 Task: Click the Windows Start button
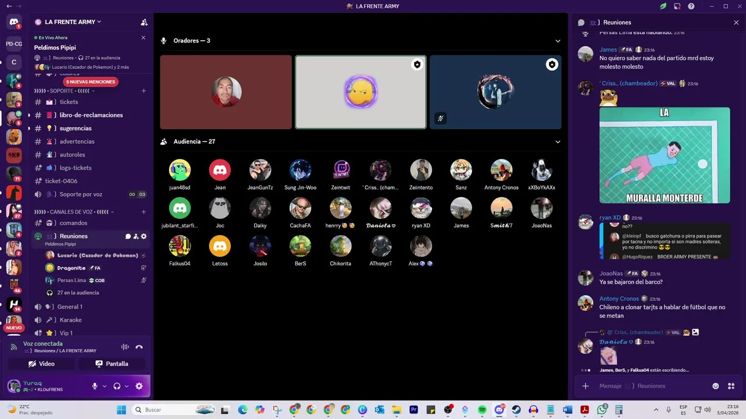[x=121, y=410]
